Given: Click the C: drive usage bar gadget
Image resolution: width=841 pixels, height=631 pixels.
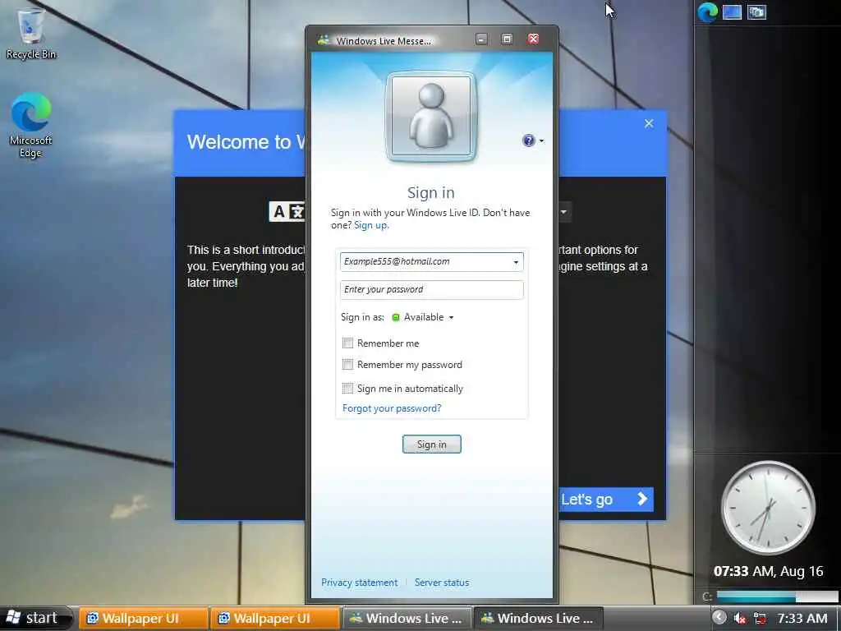Looking at the screenshot, I should tap(777, 596).
